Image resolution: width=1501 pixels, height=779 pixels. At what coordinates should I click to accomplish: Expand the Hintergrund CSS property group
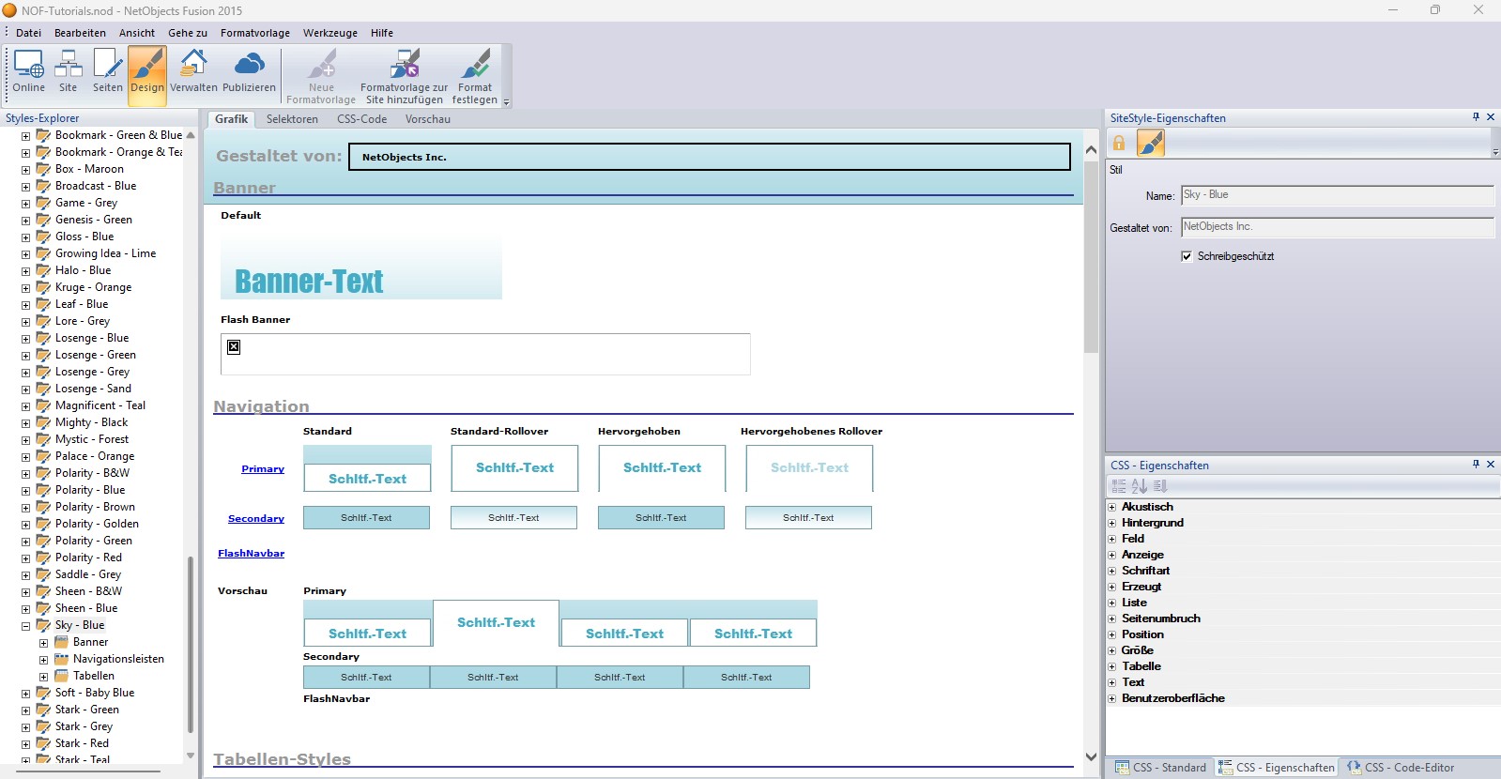coord(1112,523)
